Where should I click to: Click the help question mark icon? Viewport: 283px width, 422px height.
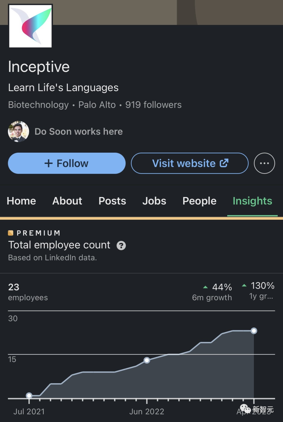[x=121, y=245]
